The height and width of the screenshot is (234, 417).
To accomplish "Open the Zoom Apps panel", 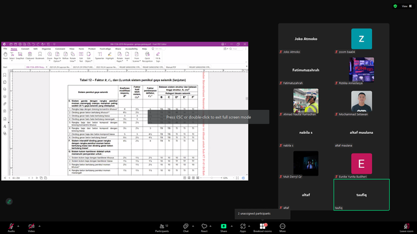I will [243, 227].
